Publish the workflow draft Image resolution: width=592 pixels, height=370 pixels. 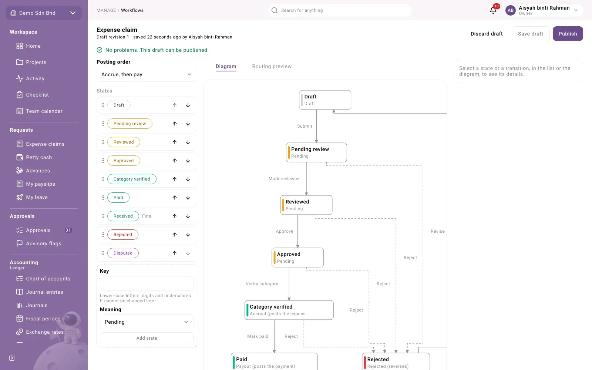point(568,34)
